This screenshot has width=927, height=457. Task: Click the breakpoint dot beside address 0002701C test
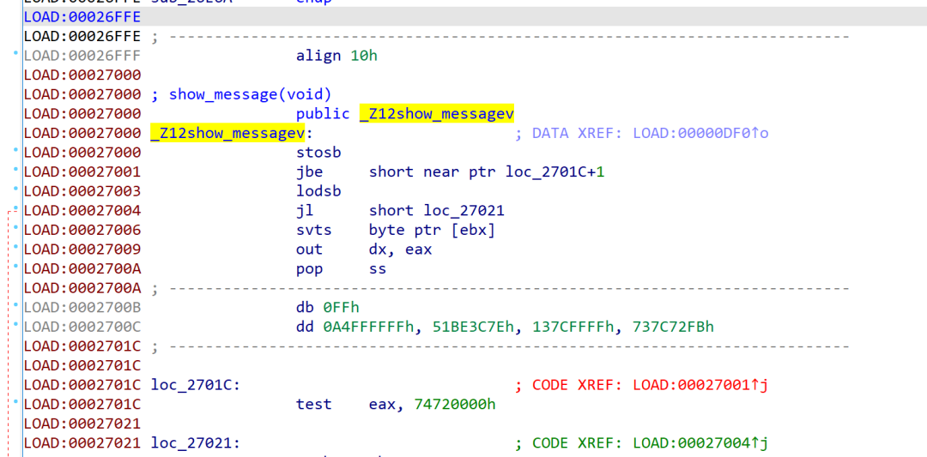15,402
